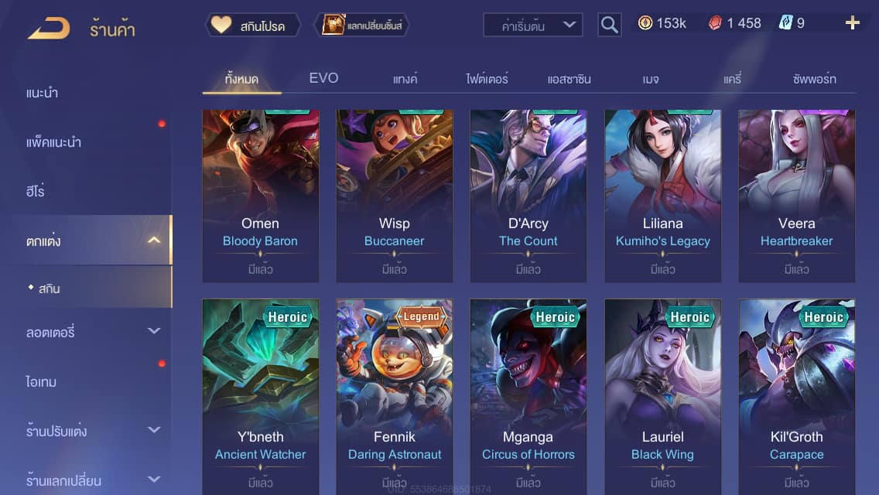879x495 pixels.
Task: Click the gold coin icon
Action: 645,22
